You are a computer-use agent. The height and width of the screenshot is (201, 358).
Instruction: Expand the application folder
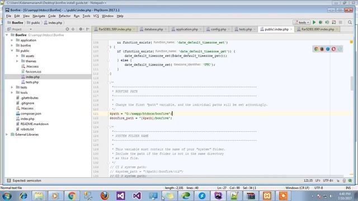tap(12, 40)
